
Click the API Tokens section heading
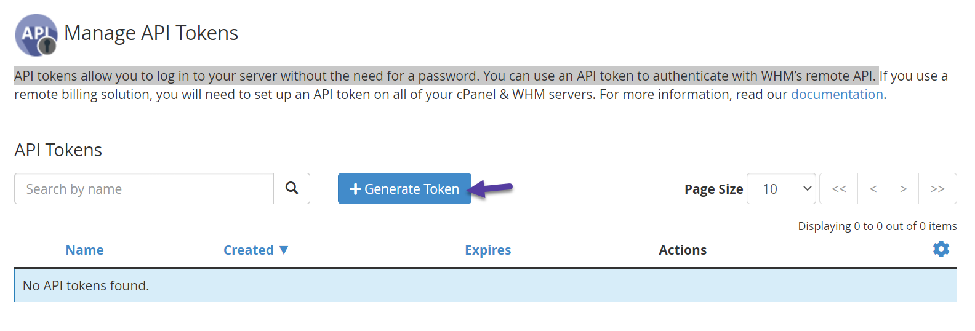tap(58, 150)
